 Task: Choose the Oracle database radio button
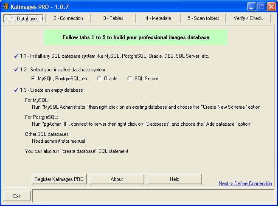(x=99, y=79)
